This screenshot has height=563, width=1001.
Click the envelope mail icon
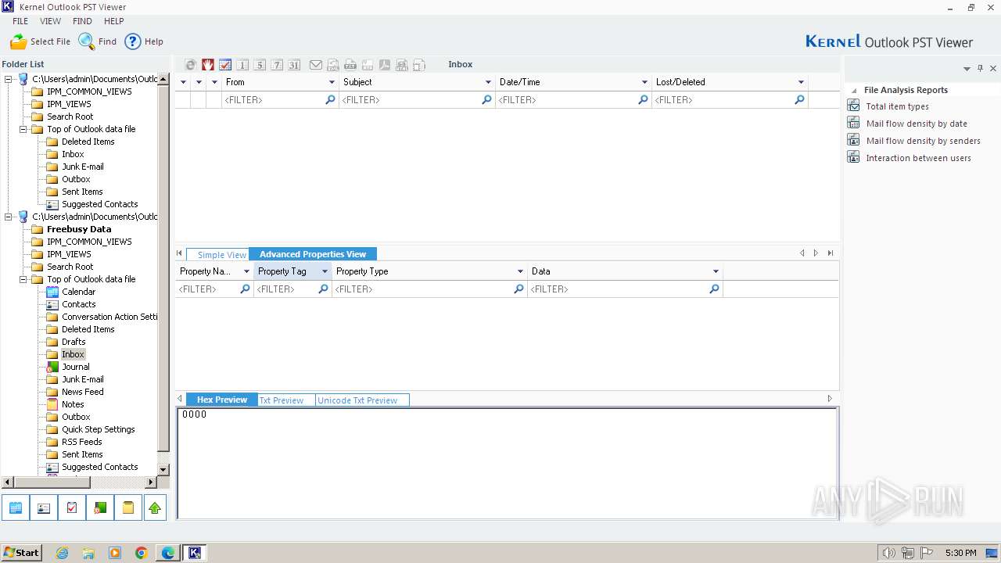(x=316, y=65)
